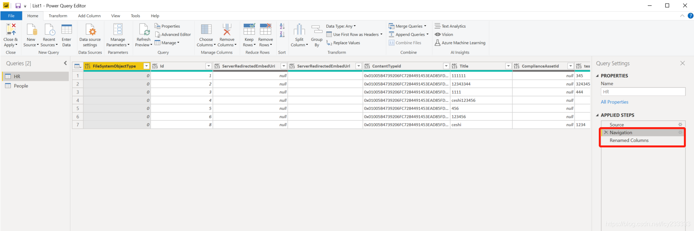This screenshot has width=694, height=231.
Task: Open Source step settings gear
Action: click(680, 125)
